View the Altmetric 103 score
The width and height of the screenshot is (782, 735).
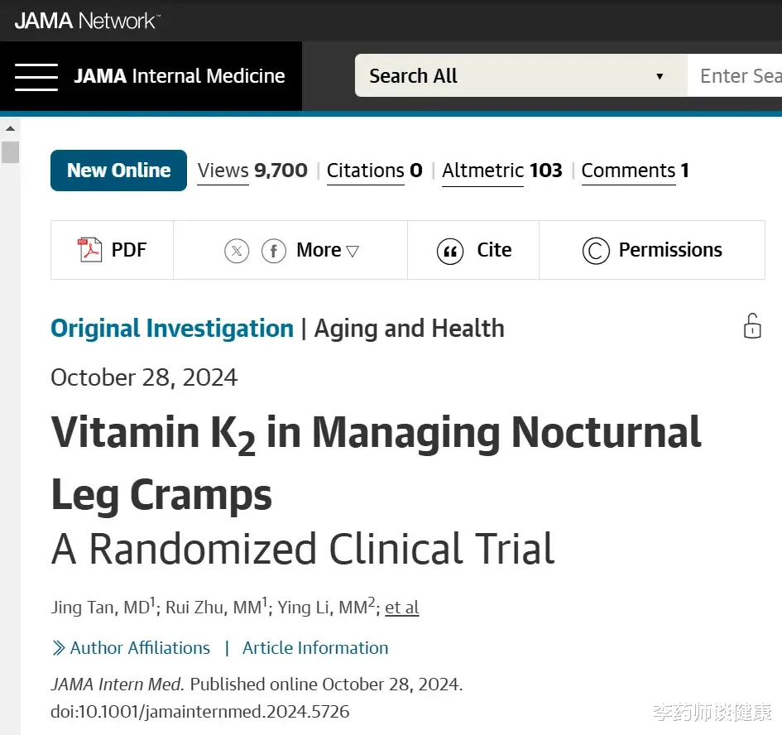502,171
